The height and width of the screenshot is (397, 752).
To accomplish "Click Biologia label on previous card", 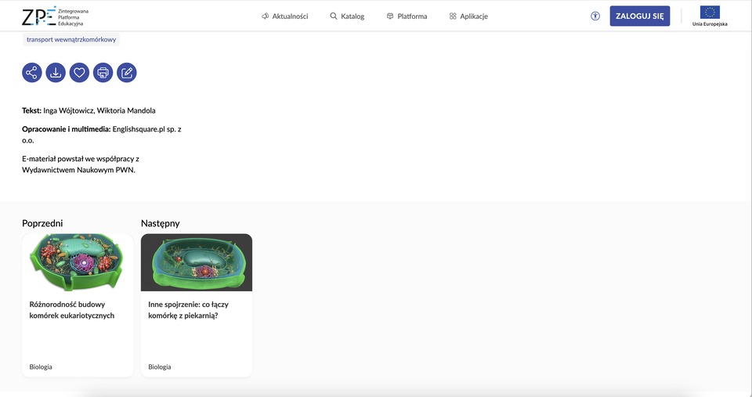I will [41, 366].
